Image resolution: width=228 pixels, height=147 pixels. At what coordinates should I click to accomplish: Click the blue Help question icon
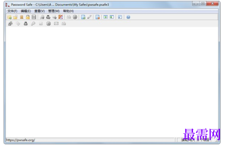click(128, 17)
